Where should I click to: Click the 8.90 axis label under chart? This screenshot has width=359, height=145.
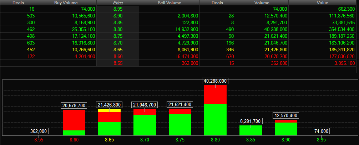[286, 139]
